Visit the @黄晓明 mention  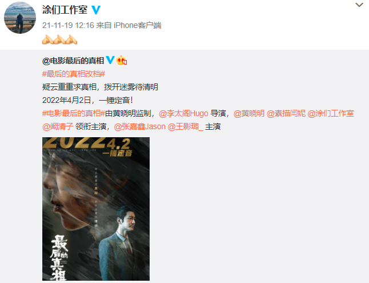coord(249,114)
